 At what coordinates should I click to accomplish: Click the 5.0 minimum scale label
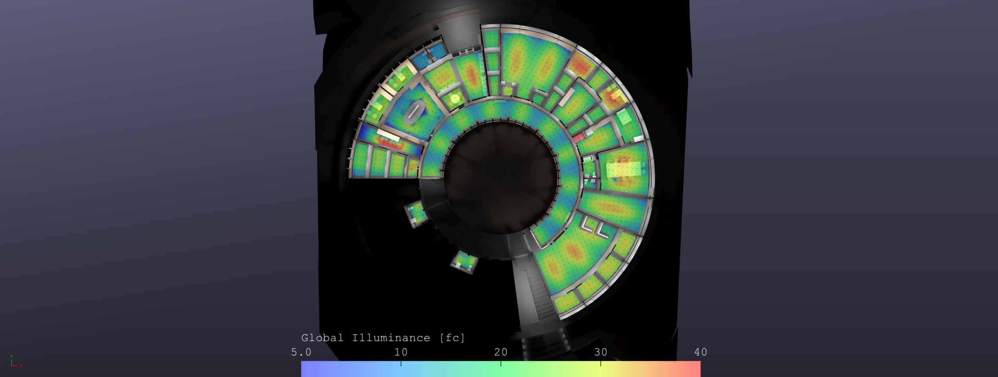[x=301, y=352]
